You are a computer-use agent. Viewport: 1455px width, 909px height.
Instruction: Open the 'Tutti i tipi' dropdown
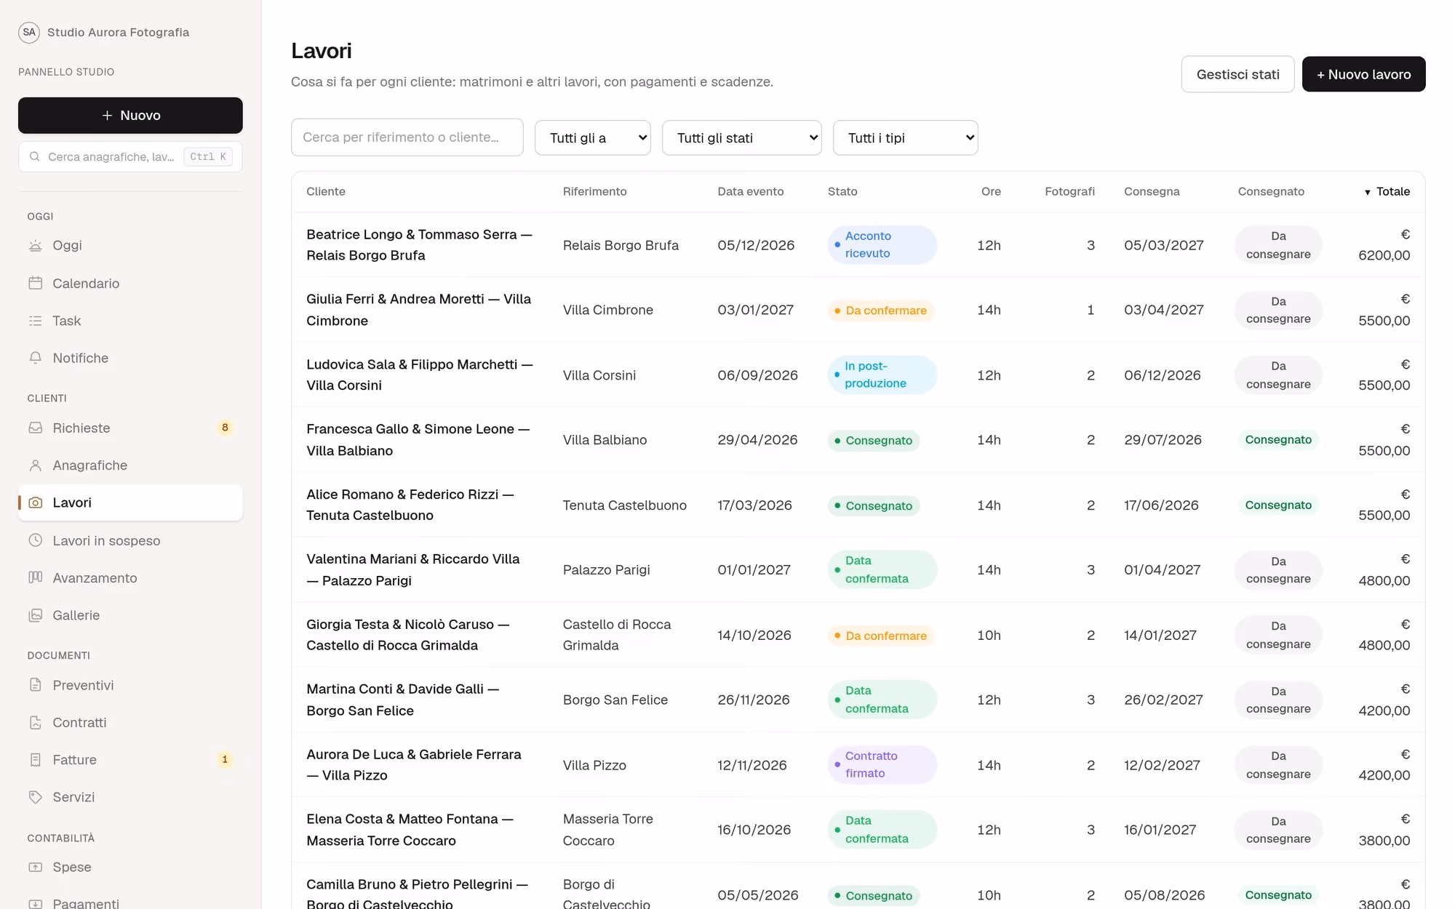click(905, 137)
